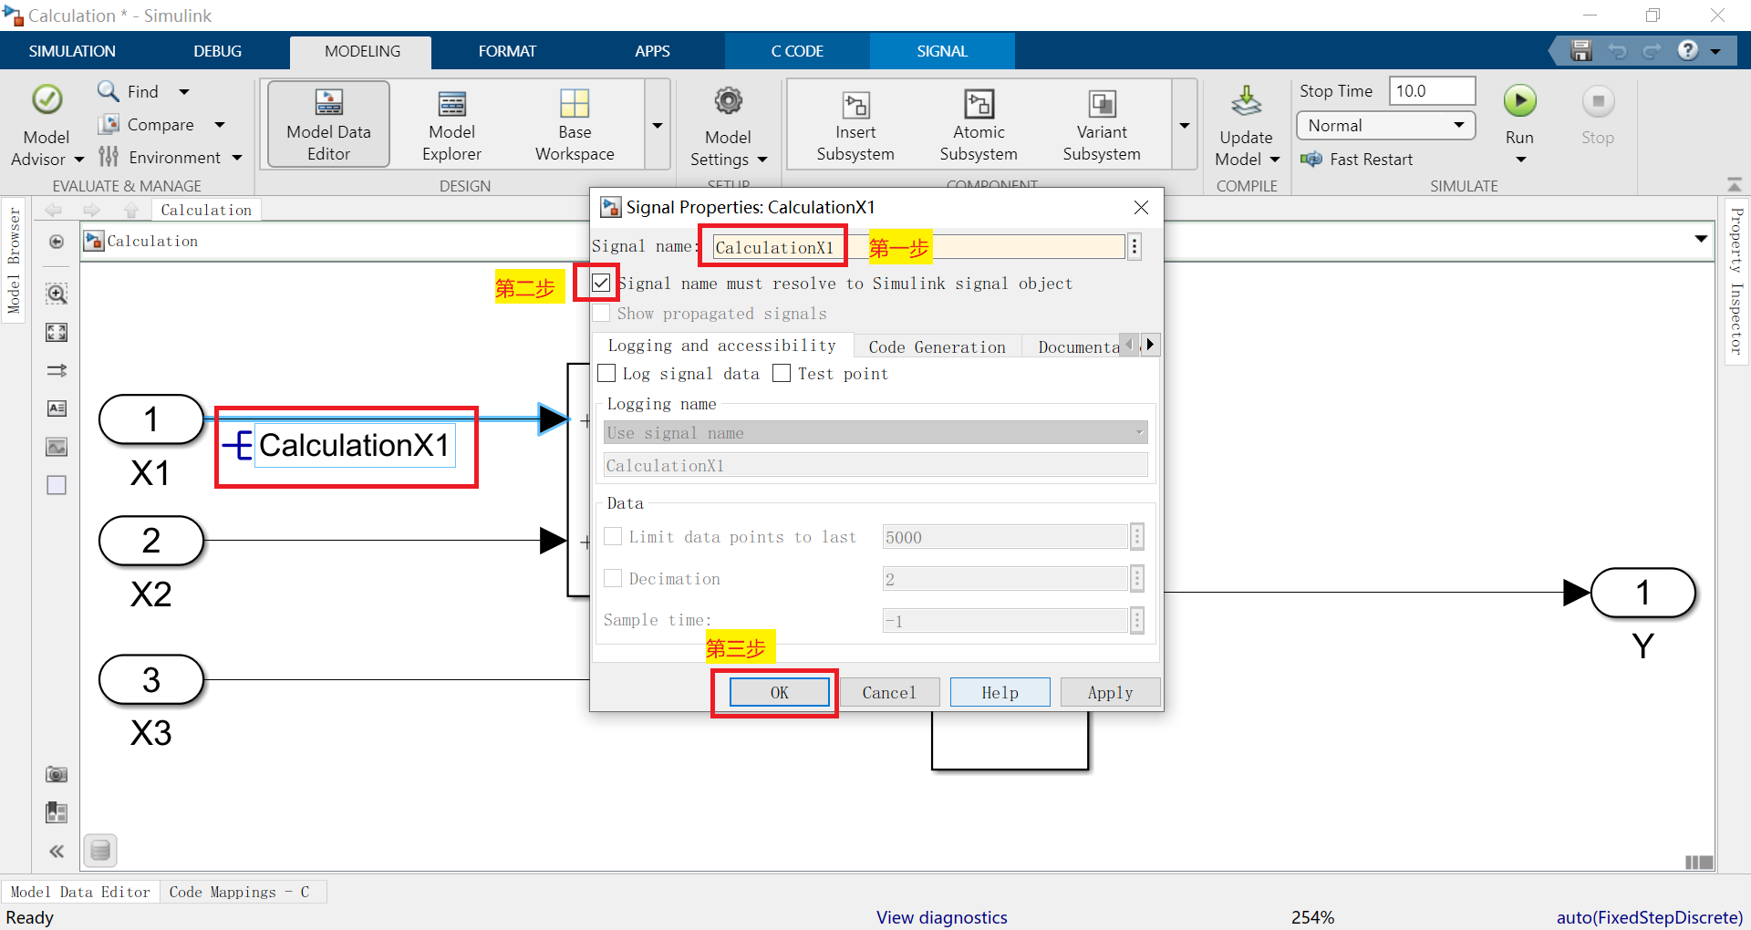Expand the Design gallery arrow

click(658, 125)
